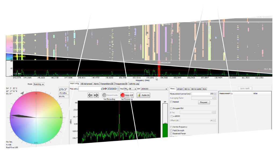Switch to the WB Advanced tab
Viewport: 275px width, 154px height.
click(x=86, y=84)
